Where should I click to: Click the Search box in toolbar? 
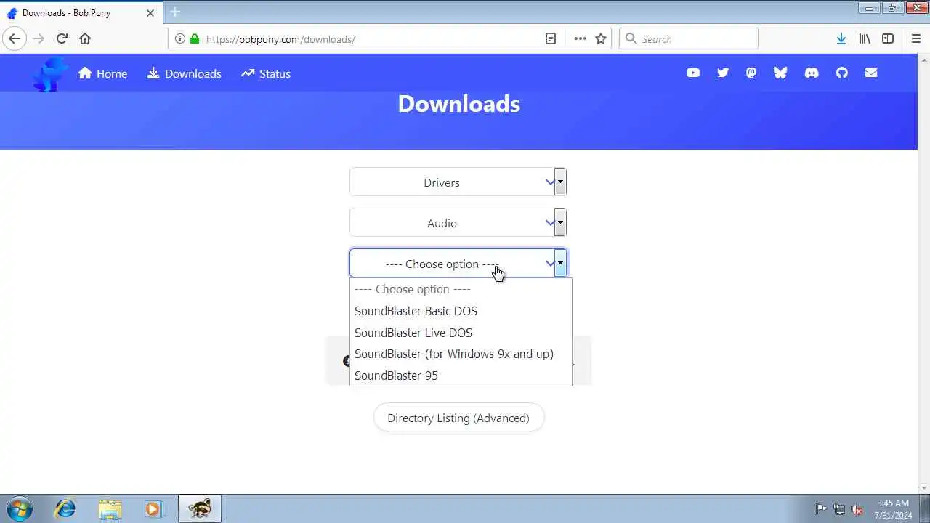(688, 38)
